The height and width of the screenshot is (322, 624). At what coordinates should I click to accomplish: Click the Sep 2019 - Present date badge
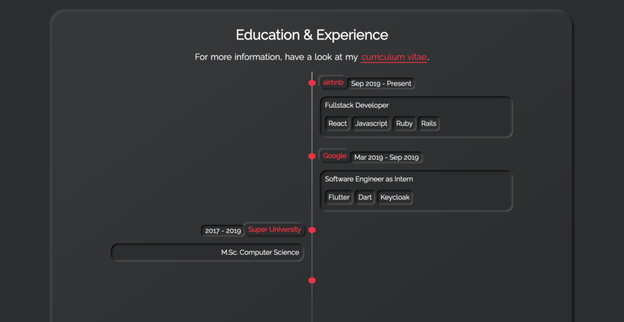(381, 84)
